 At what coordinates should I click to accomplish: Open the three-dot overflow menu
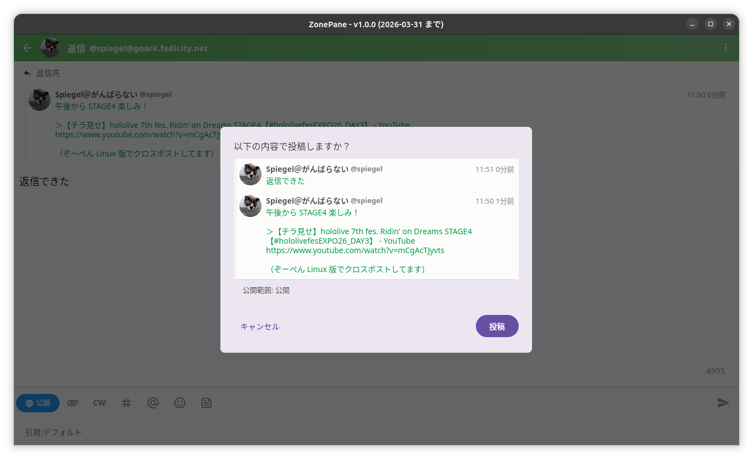tap(725, 48)
